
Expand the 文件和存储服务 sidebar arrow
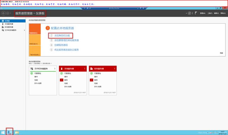click(25, 30)
